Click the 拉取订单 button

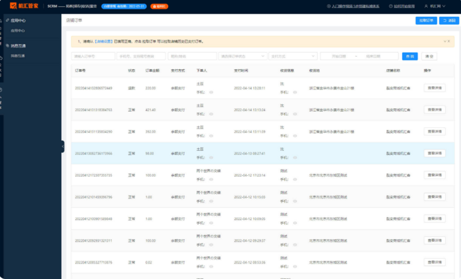(426, 20)
